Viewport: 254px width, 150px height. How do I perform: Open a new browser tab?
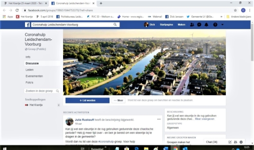click(x=101, y=3)
